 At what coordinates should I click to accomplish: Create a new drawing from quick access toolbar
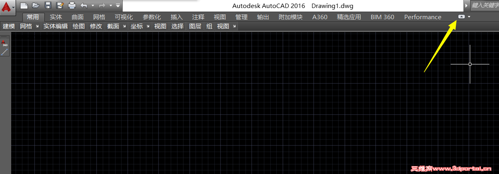(24, 6)
